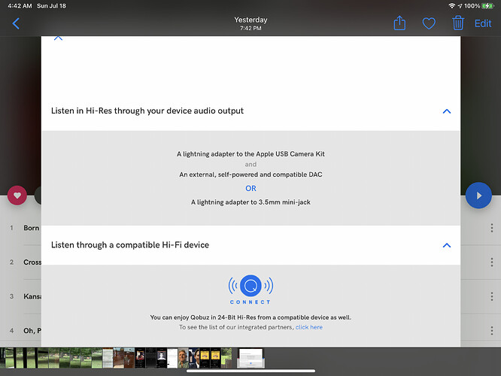501x376 pixels.
Task: Open three-dot menu for track 3
Action: pos(491,296)
